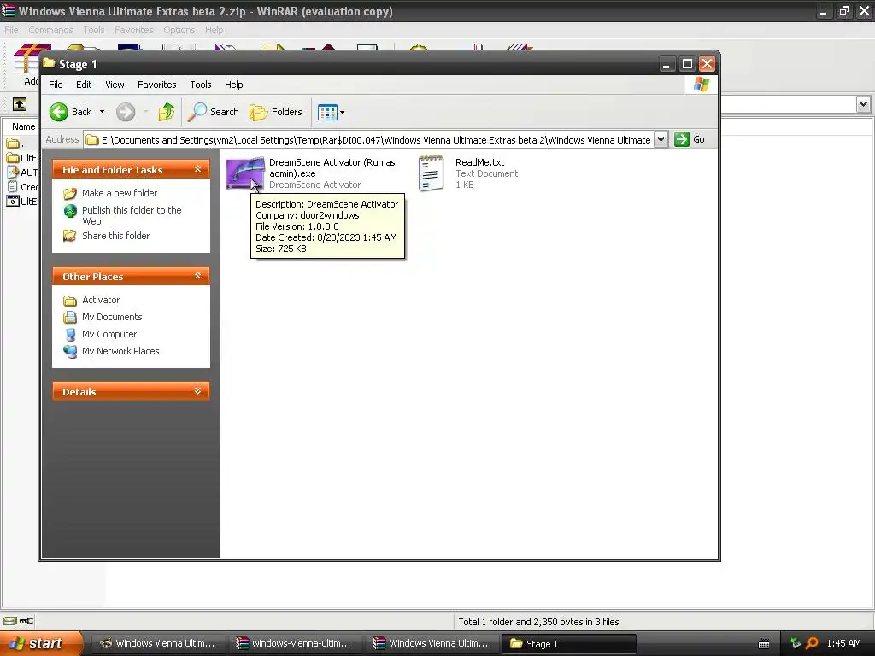Click the Up folder icon in Explorer toolbar
The width and height of the screenshot is (875, 656).
coord(166,112)
